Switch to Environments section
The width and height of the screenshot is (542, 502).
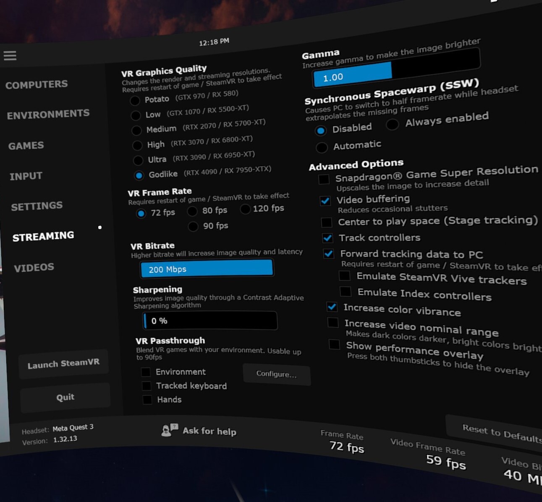click(x=48, y=114)
